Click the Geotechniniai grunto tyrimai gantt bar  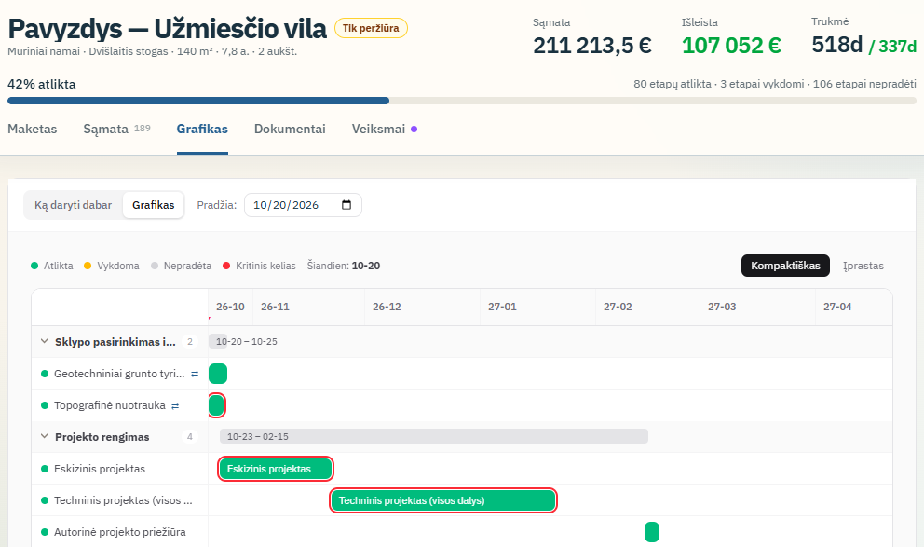218,374
